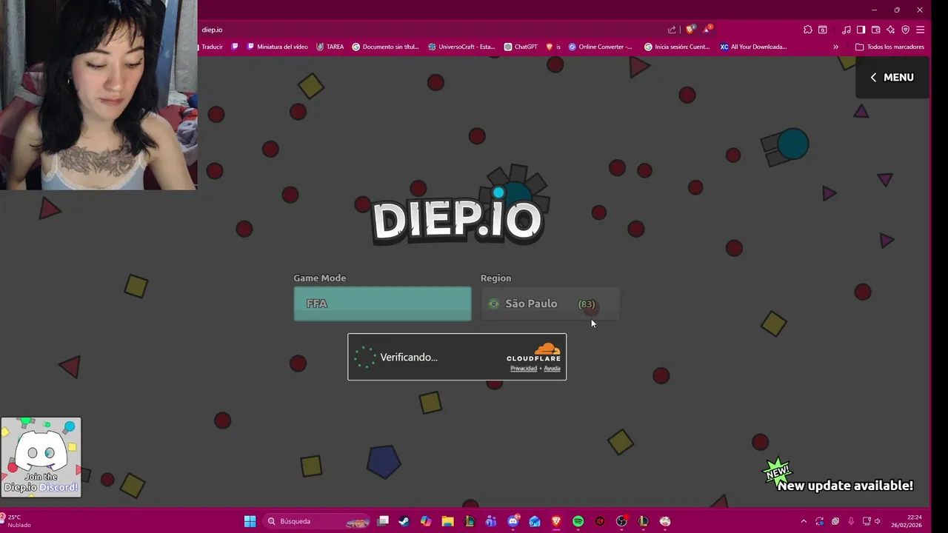The image size is (948, 533).
Task: Share this page from address bar
Action: 672,30
